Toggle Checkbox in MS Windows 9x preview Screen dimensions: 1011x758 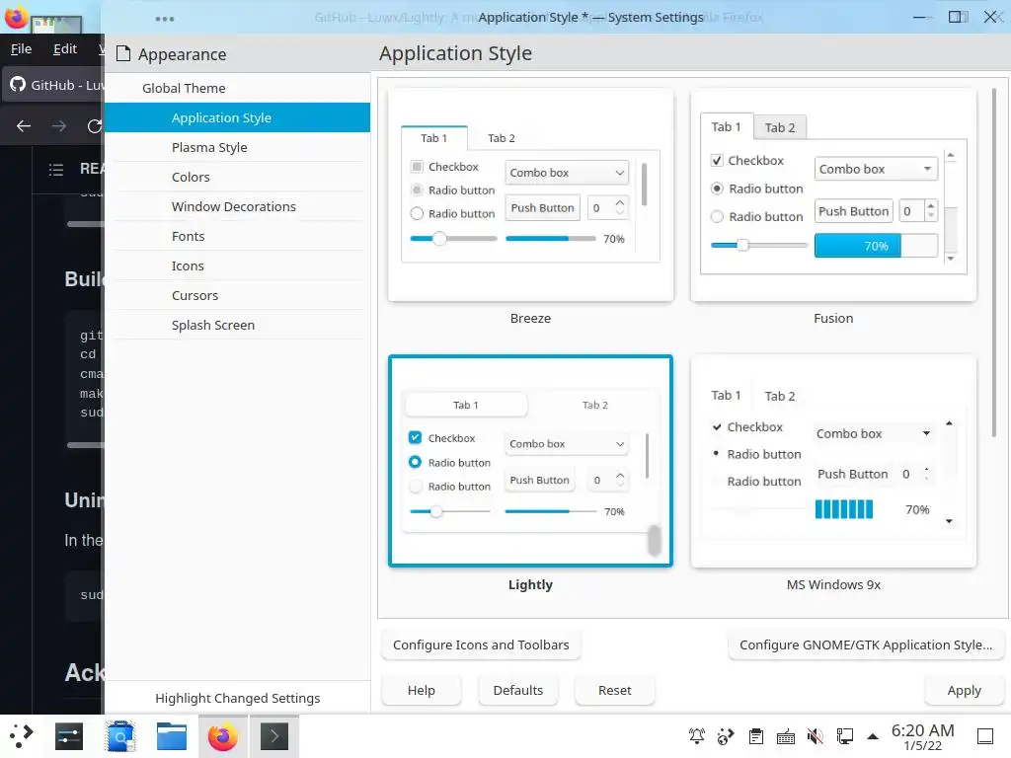tap(717, 426)
